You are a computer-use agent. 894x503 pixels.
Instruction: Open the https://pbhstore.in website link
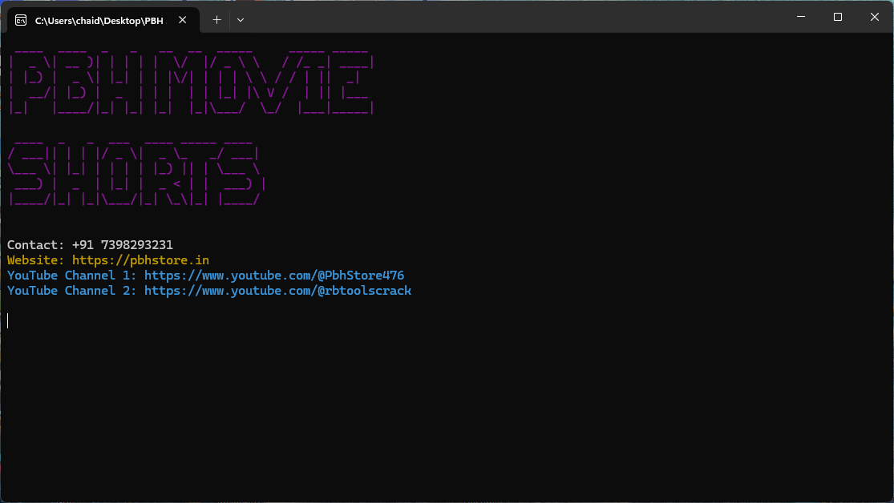[x=140, y=260]
